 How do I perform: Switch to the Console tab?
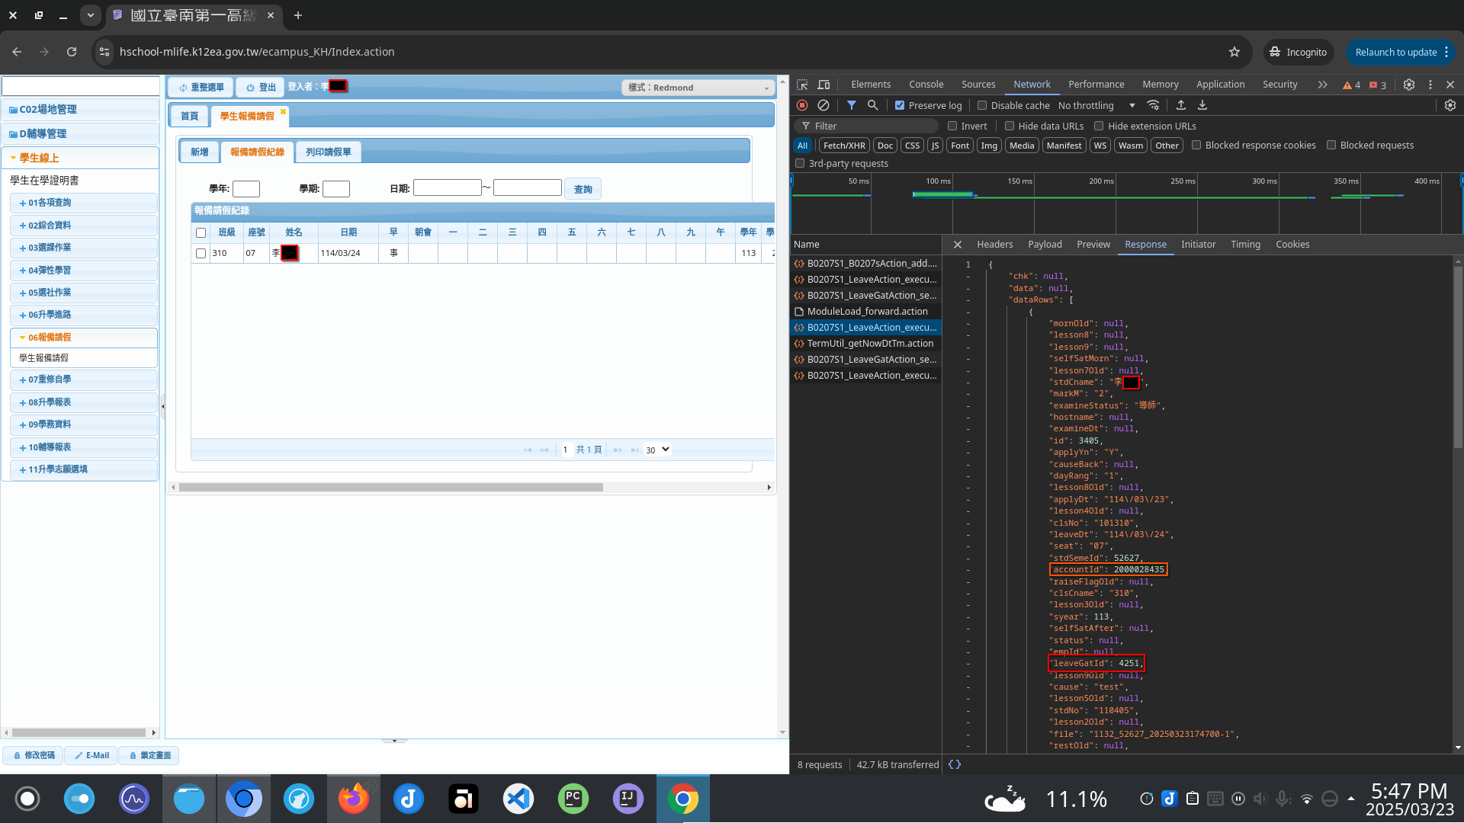point(926,85)
